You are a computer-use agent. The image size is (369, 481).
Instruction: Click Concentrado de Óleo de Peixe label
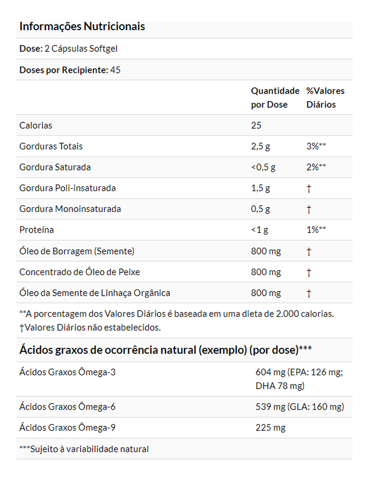click(x=80, y=272)
